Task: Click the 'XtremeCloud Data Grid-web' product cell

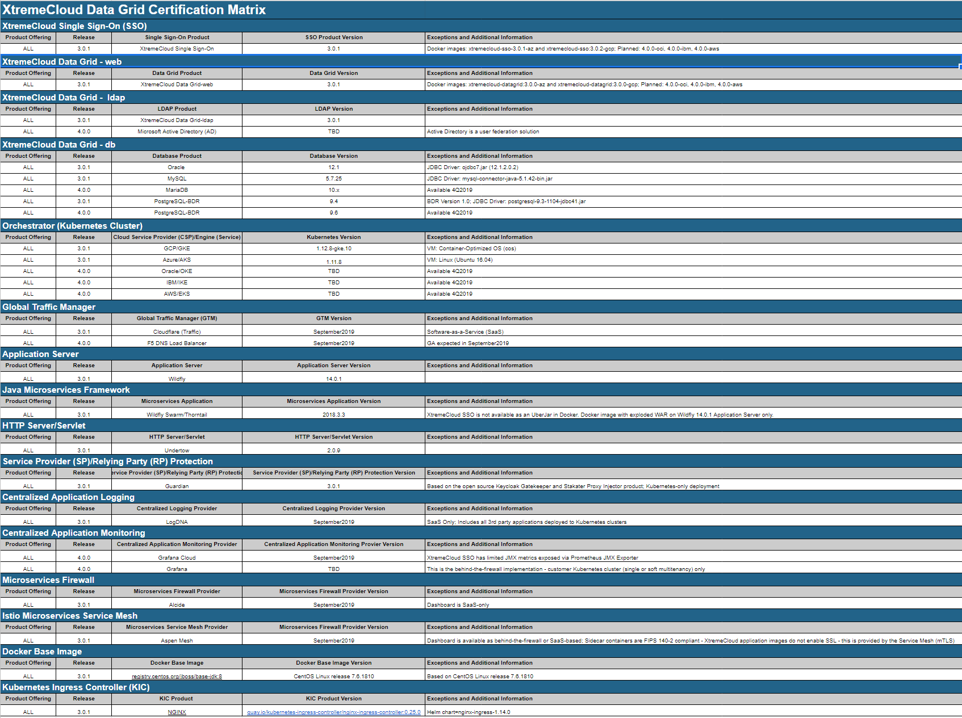Action: coord(177,85)
